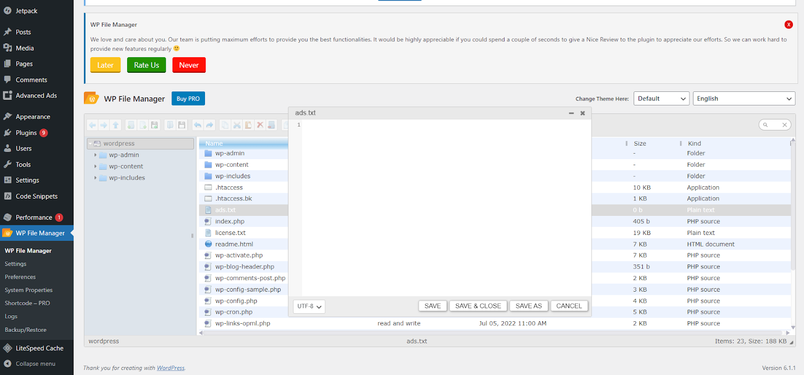This screenshot has width=804, height=375.
Task: Click the New folder toolbar icon
Action: (x=131, y=125)
